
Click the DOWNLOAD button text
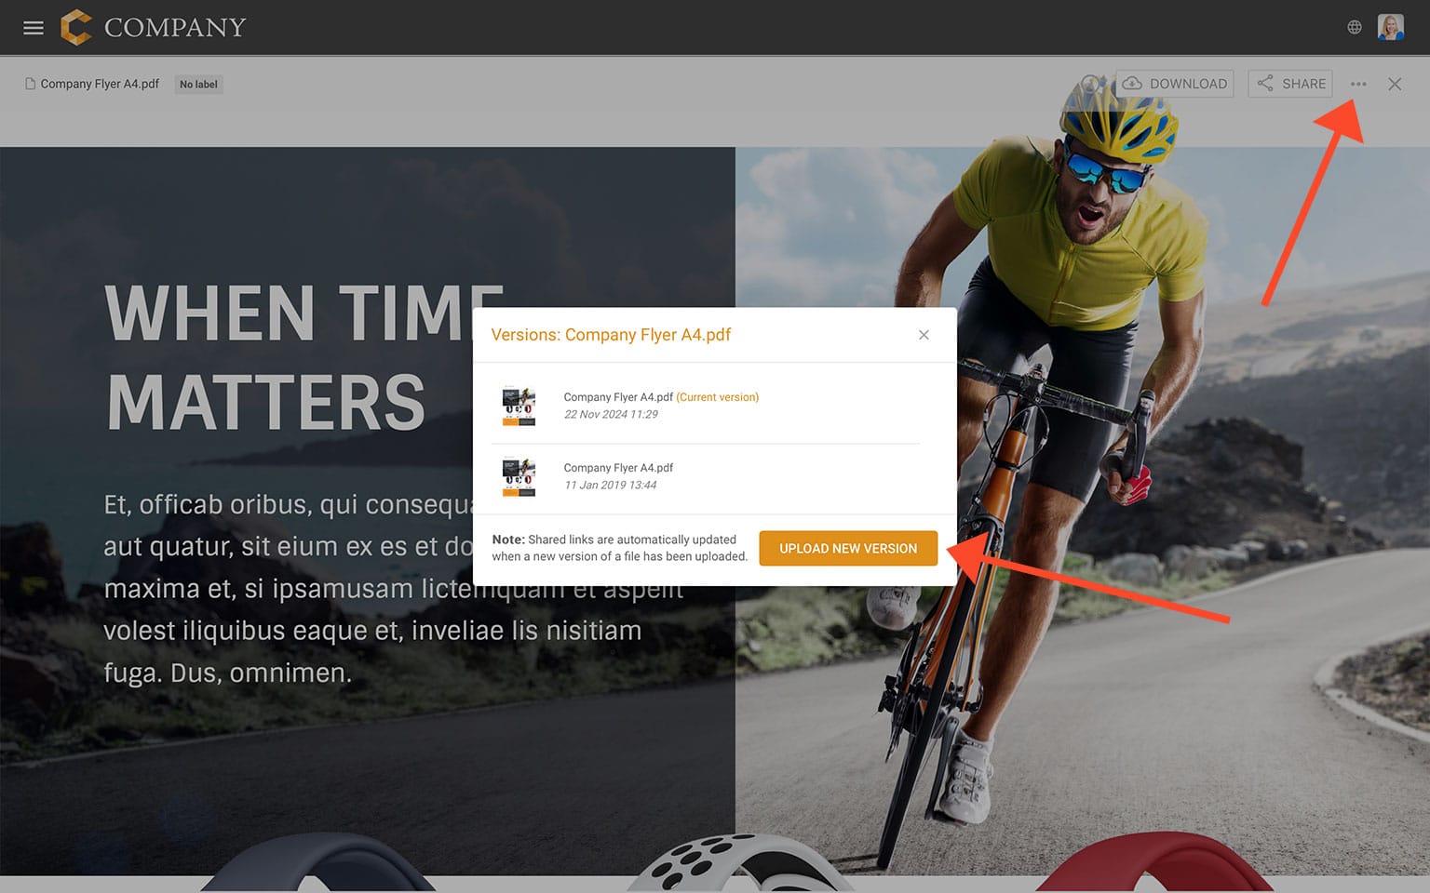(x=1188, y=84)
